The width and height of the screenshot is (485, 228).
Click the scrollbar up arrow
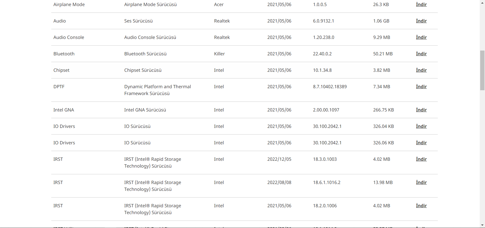tap(482, 2)
